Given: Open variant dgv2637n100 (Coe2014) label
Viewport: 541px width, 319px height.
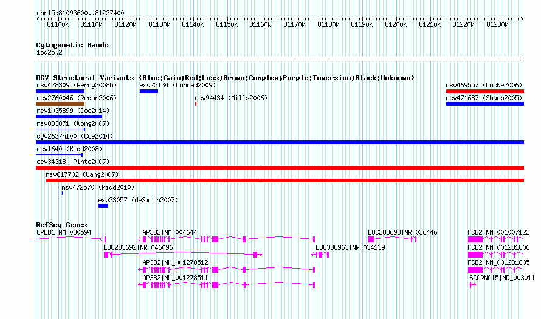Looking at the screenshot, I should pos(75,136).
